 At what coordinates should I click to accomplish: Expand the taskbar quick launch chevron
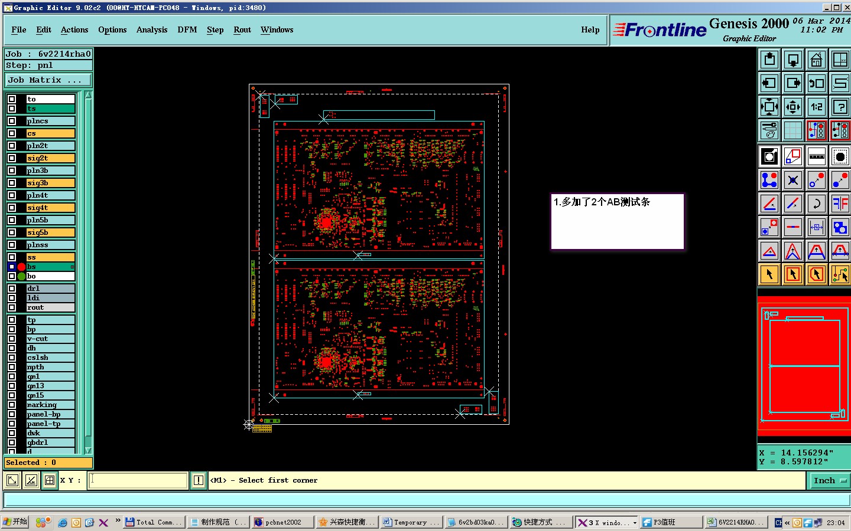(x=118, y=521)
